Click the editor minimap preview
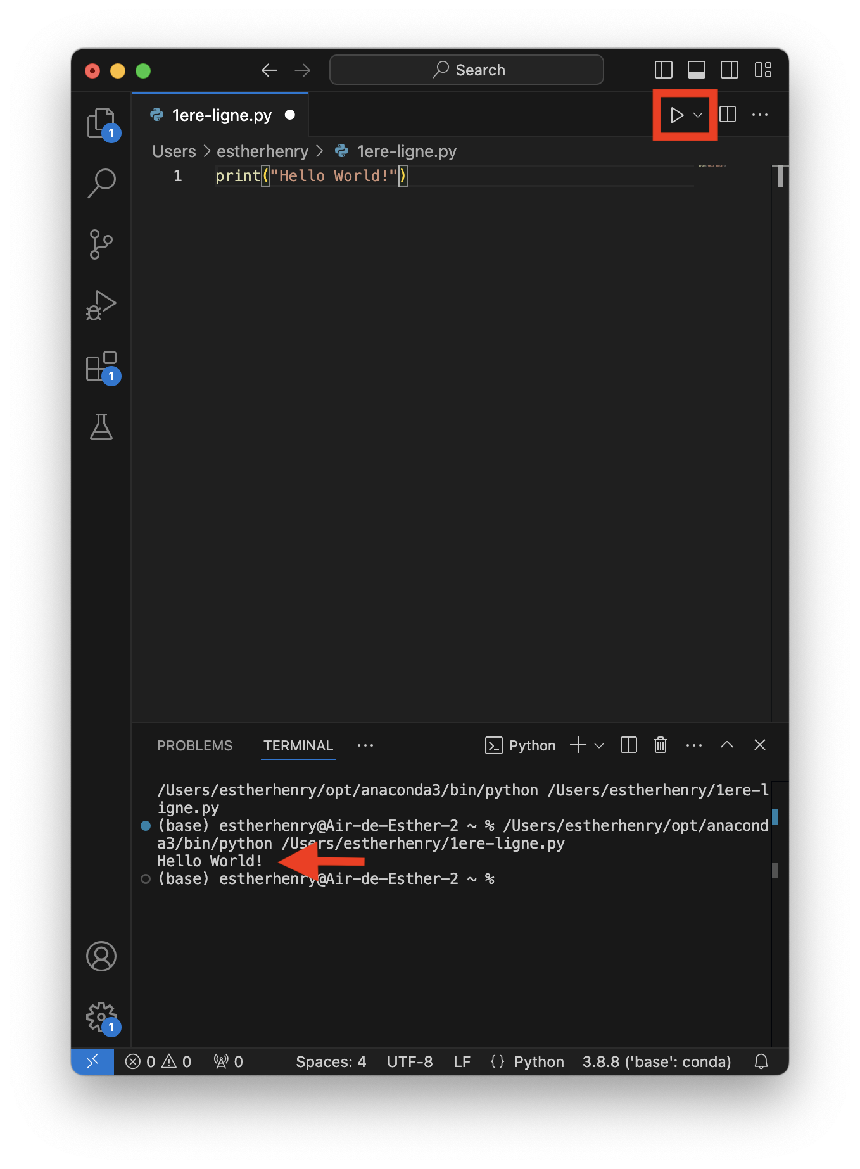 click(712, 166)
